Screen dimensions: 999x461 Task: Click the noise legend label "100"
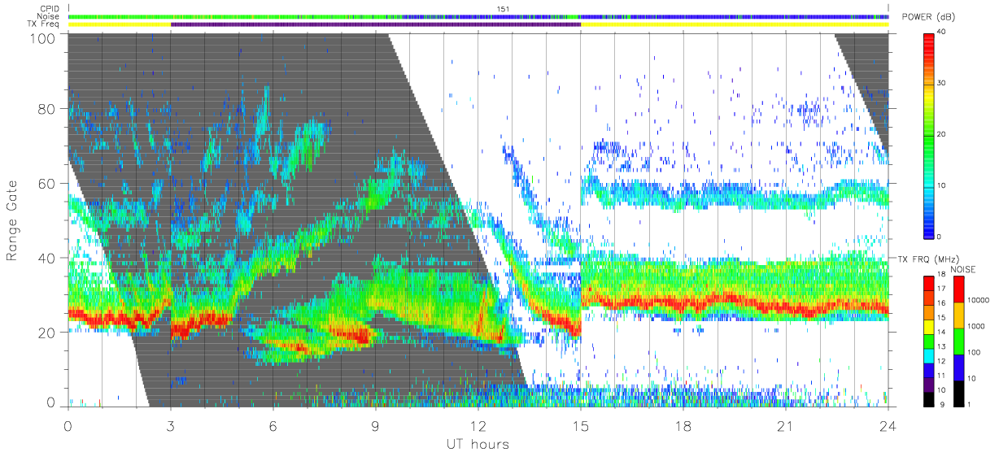click(973, 352)
